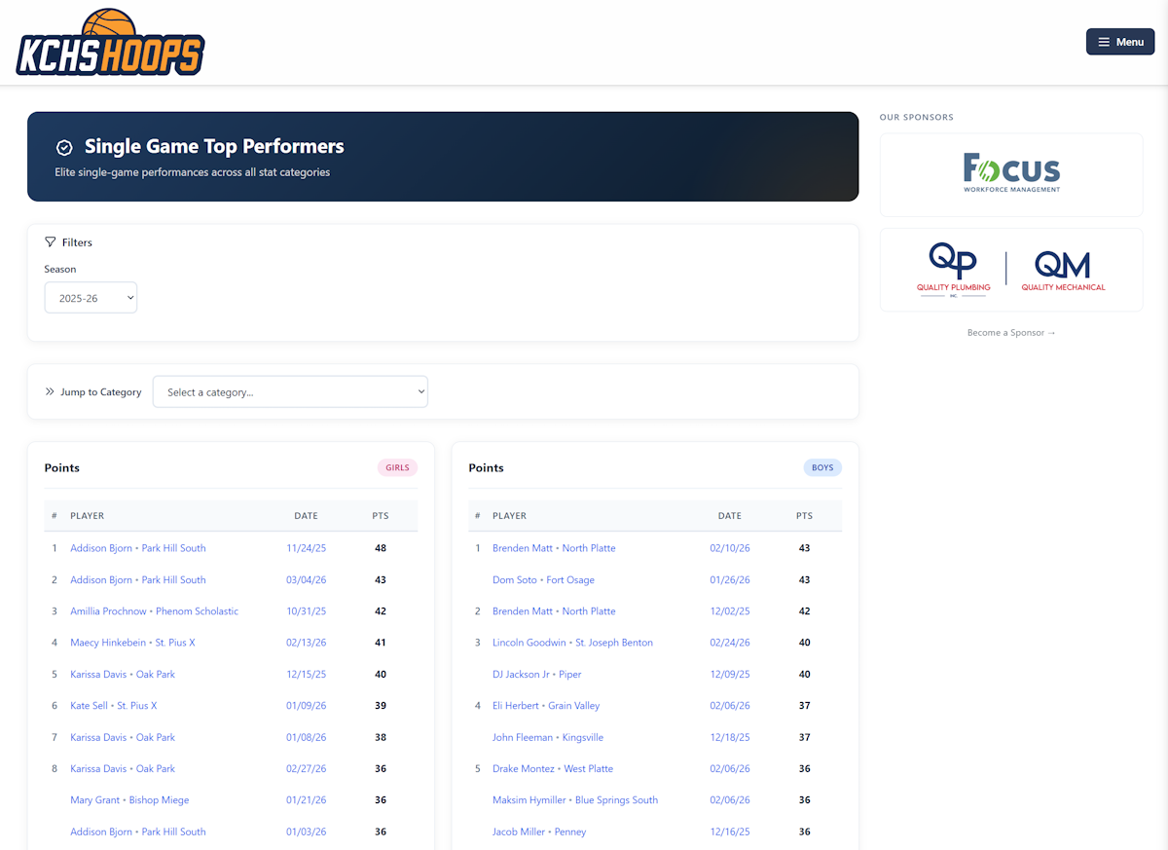Open Addison Bjorn row dated 01/03/26
Screen dimensions: 1168x850
pos(138,832)
